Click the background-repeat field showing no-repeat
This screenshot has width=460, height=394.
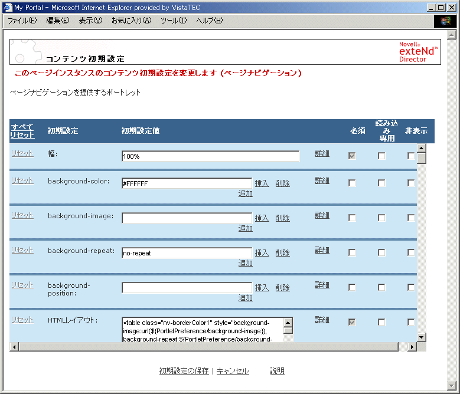point(187,253)
